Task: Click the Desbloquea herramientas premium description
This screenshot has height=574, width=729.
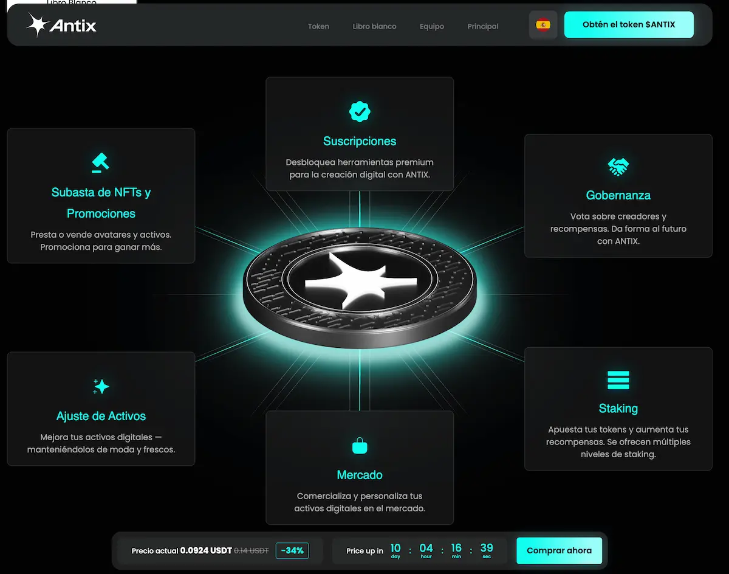Action: click(x=360, y=168)
